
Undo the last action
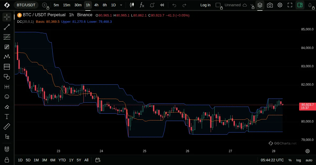tap(174, 5)
